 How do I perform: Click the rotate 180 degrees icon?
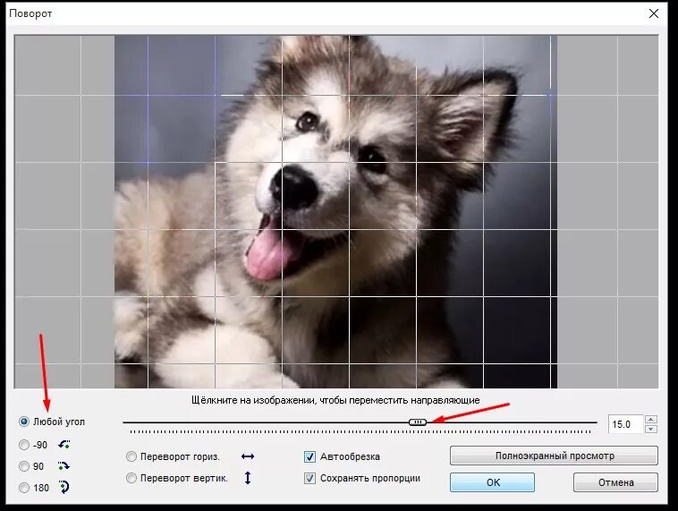[64, 487]
